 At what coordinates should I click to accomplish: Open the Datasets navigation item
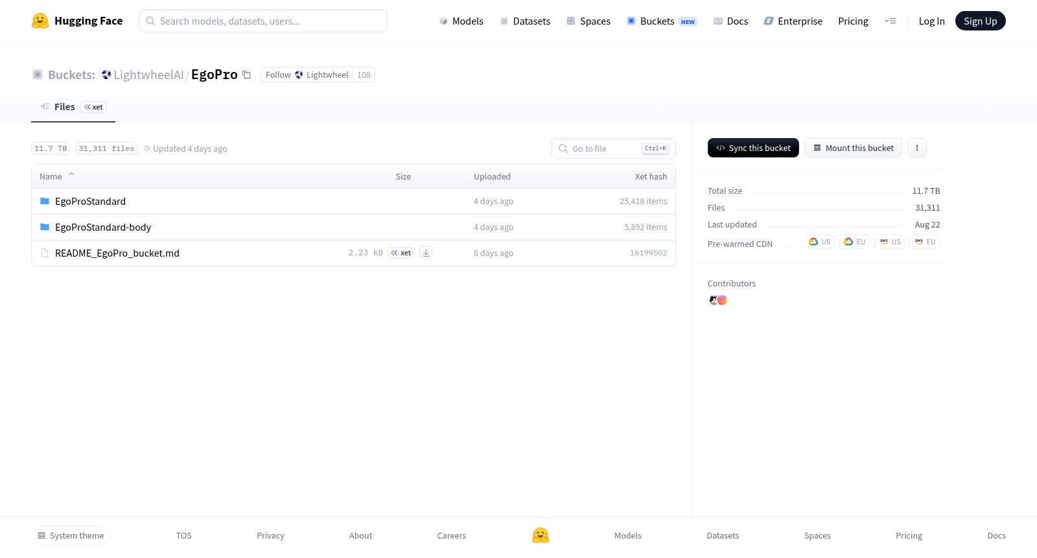coord(525,21)
